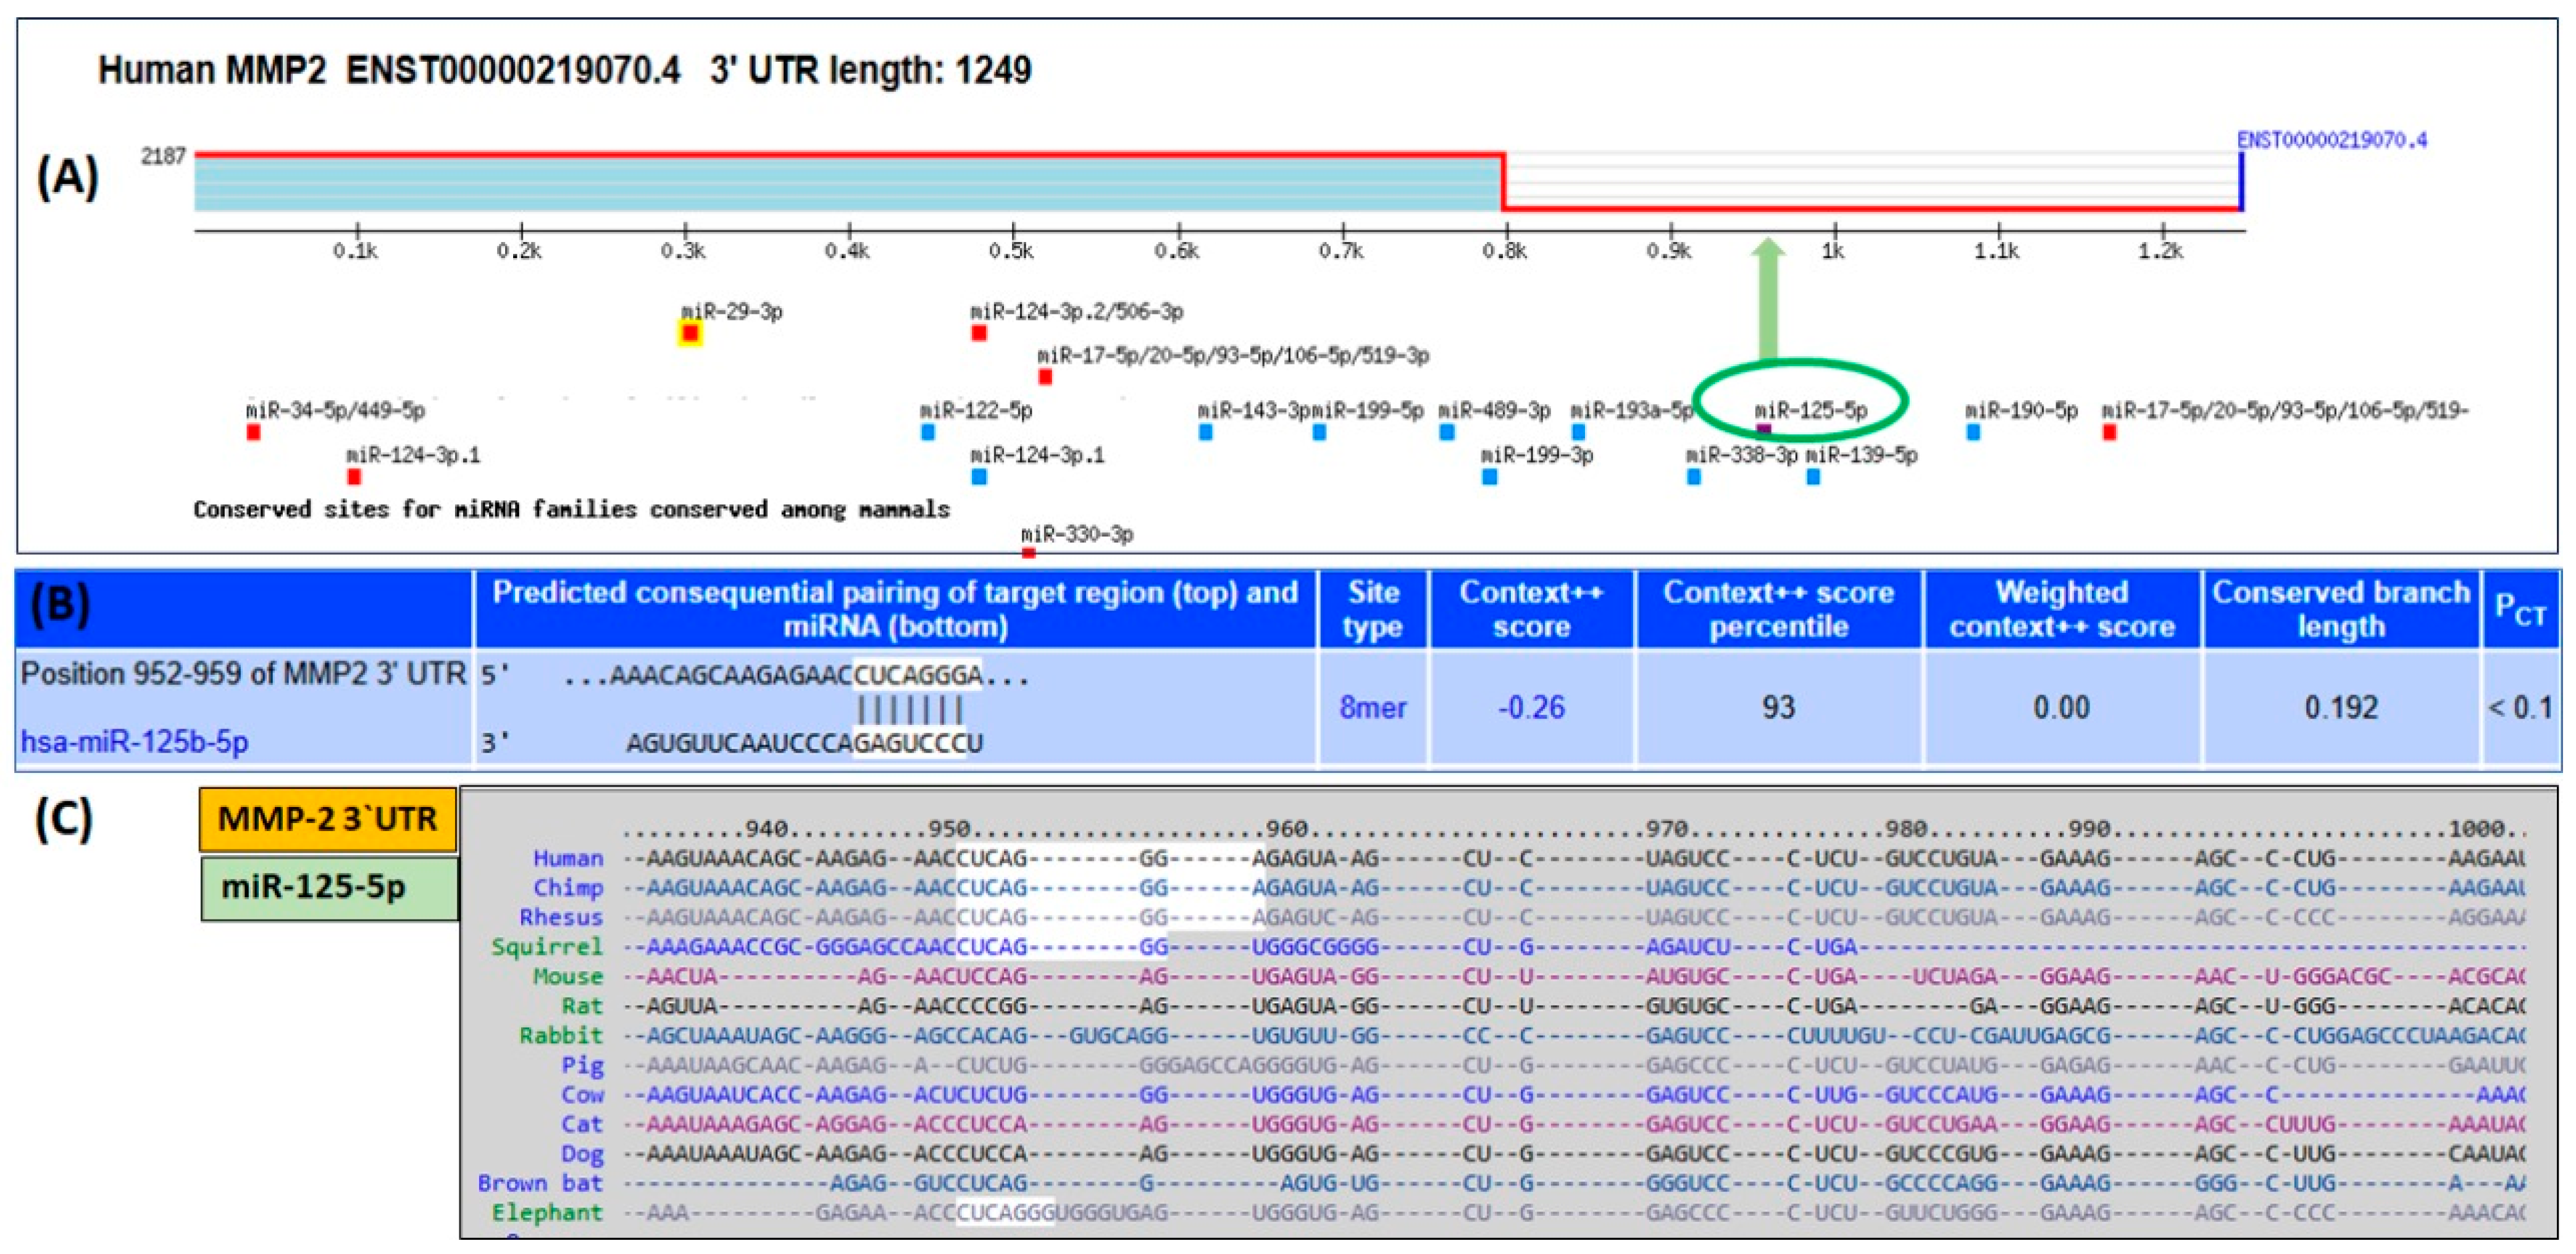
Task: Click the miR-139-5p blue site marker
Action: click(1813, 477)
